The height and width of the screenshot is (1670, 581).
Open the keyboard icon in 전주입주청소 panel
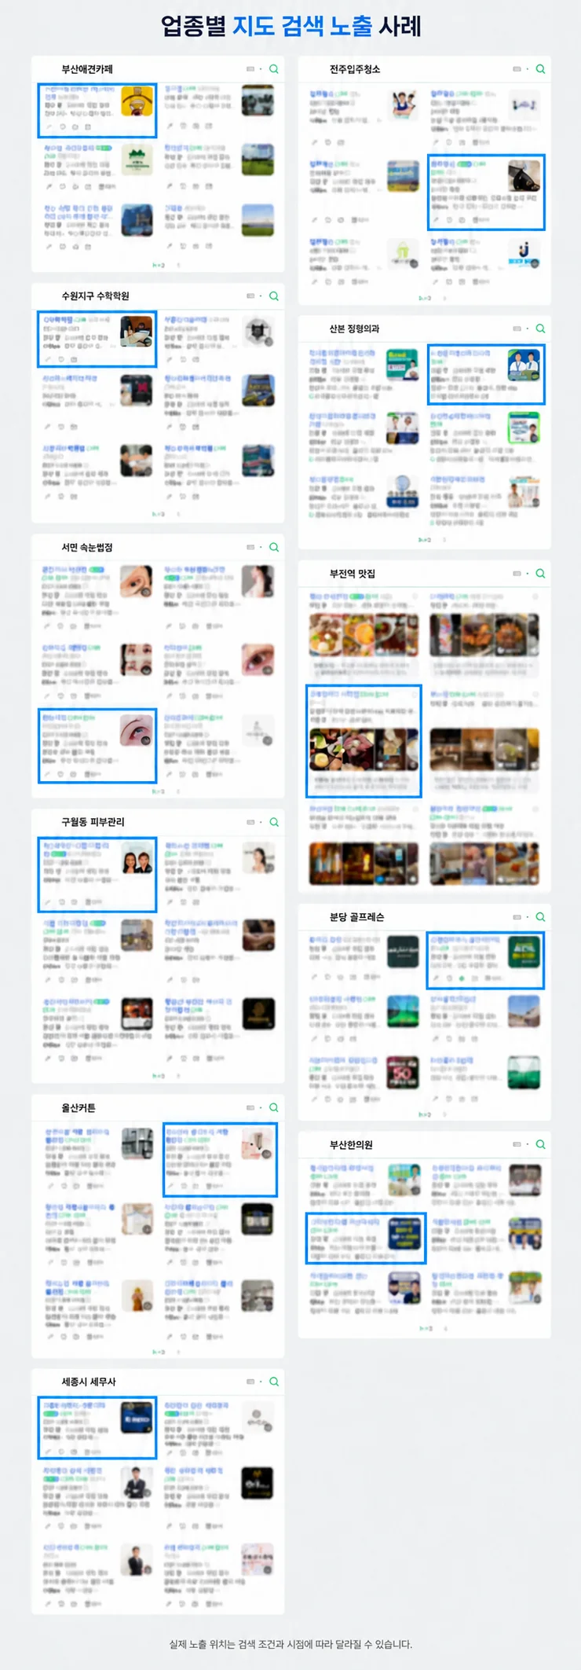[517, 69]
